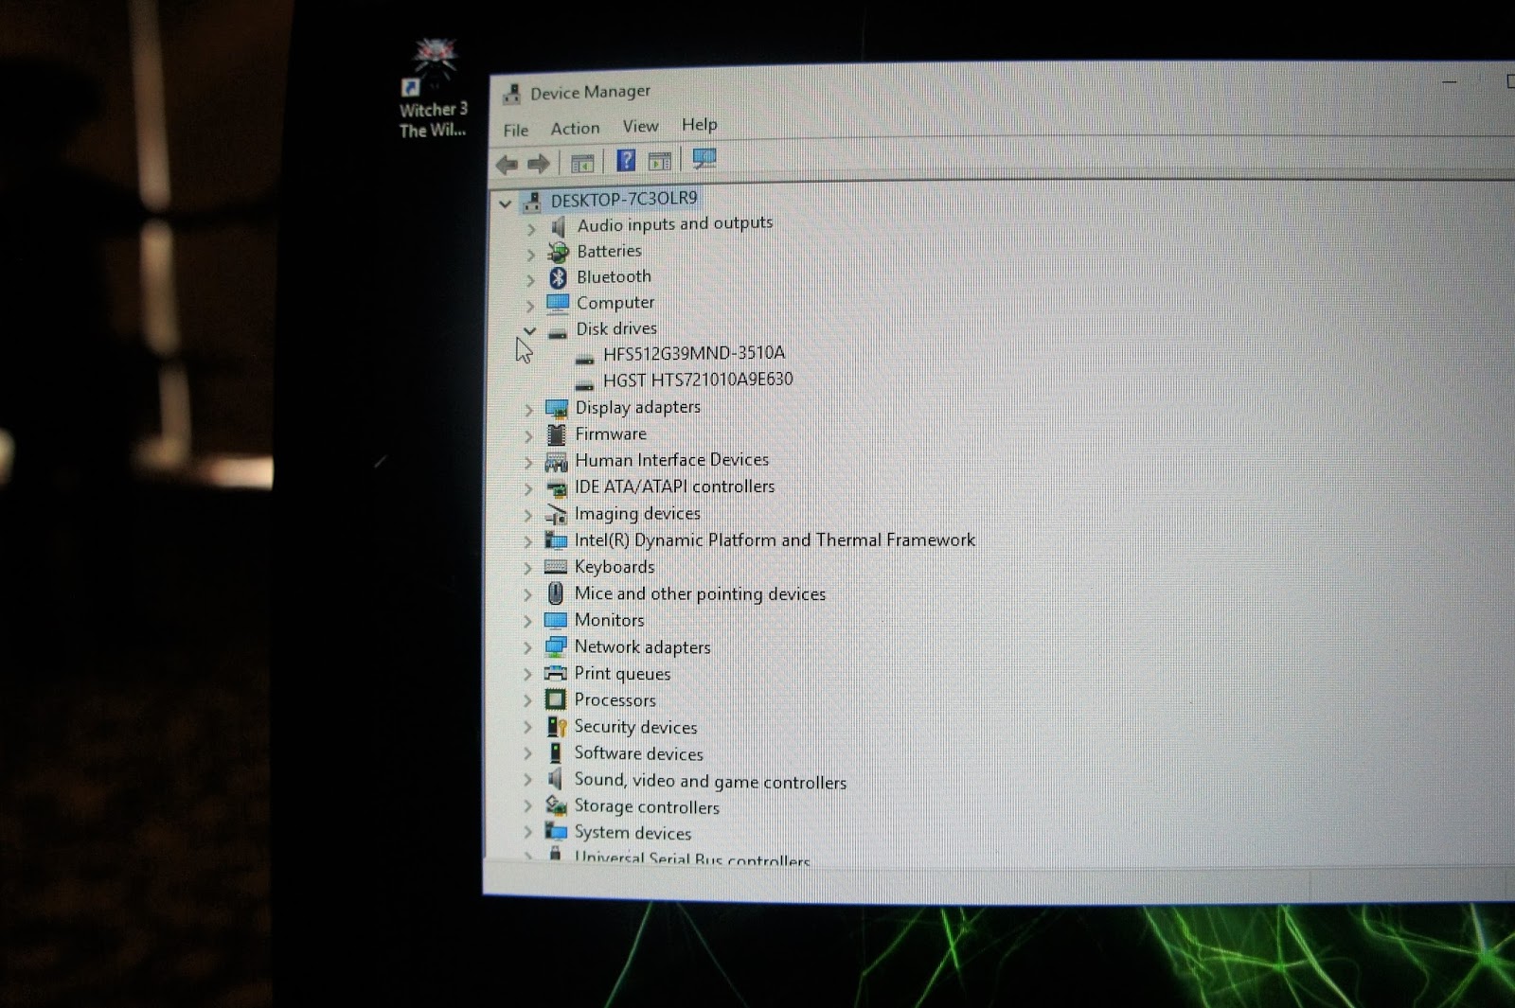
Task: Expand Mice and other pointing devices
Action: click(528, 595)
